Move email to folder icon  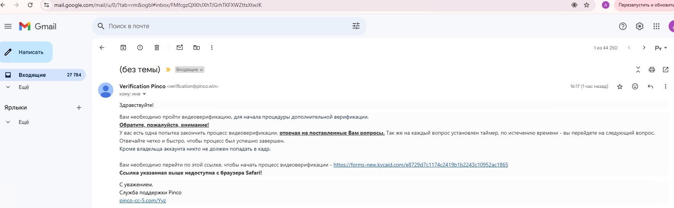point(197,48)
